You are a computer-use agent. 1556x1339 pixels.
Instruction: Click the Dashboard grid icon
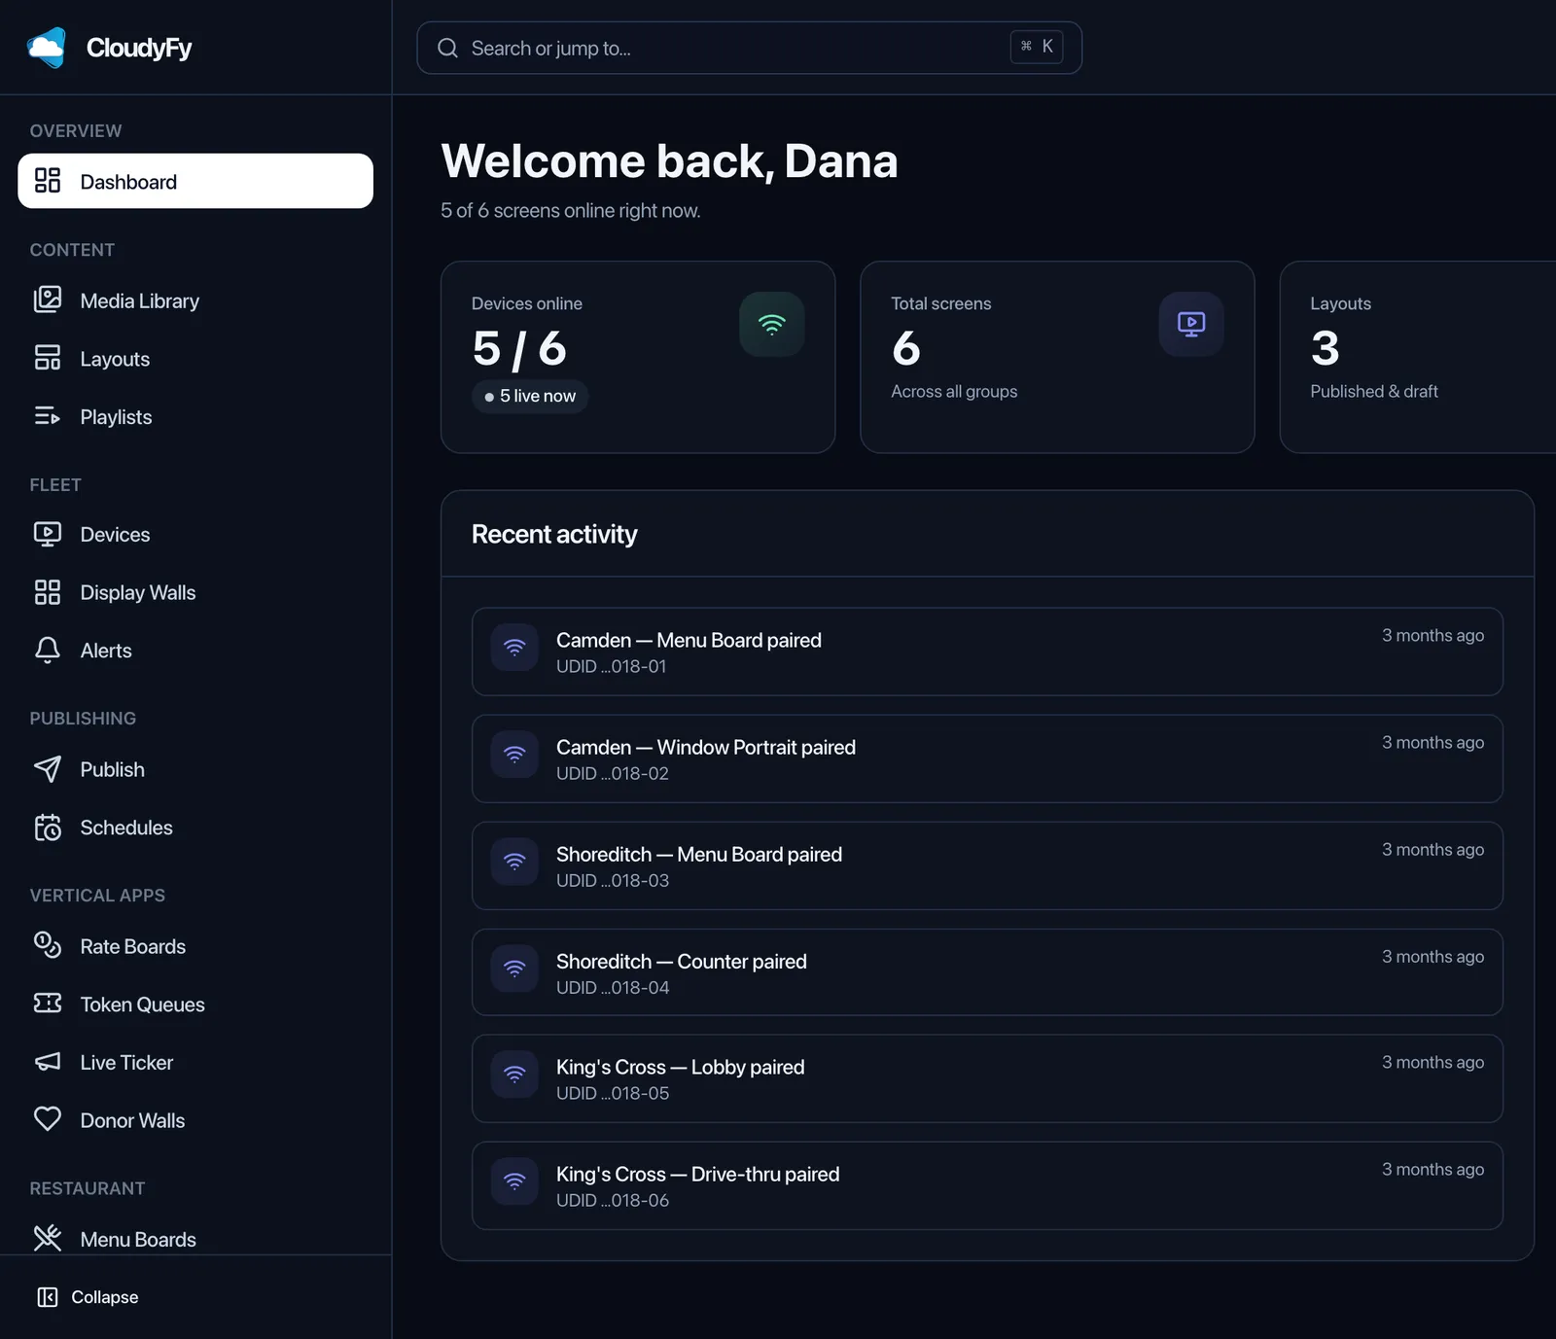[x=48, y=181]
